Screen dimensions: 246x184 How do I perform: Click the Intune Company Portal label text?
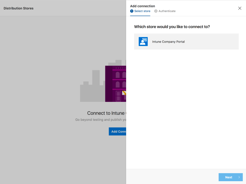click(168, 42)
